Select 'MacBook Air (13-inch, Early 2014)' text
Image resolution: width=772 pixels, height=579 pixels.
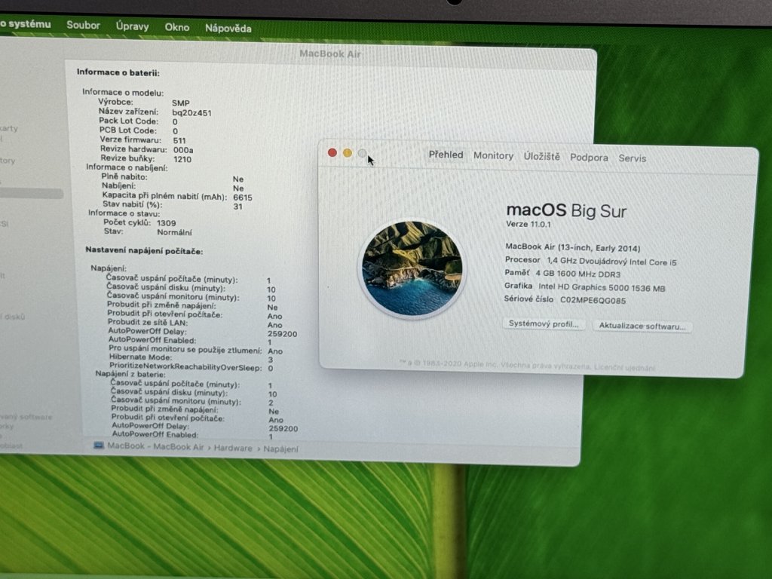click(573, 247)
